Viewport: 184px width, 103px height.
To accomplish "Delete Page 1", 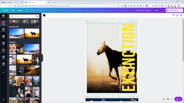I will pyautogui.click(x=133, y=21).
